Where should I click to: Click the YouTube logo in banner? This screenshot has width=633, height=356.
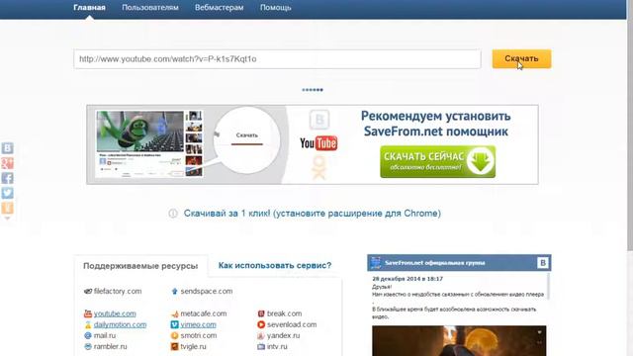tap(318, 143)
